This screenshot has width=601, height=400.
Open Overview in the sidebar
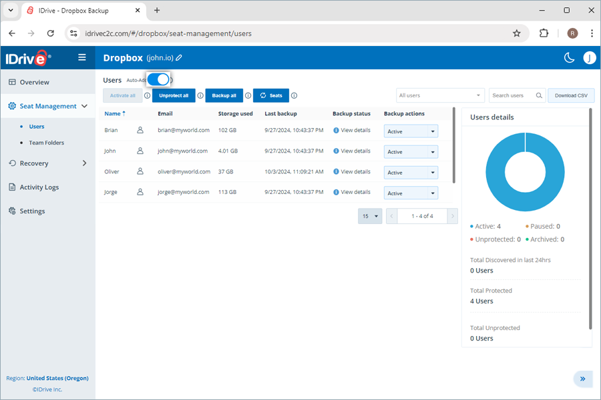click(x=35, y=82)
